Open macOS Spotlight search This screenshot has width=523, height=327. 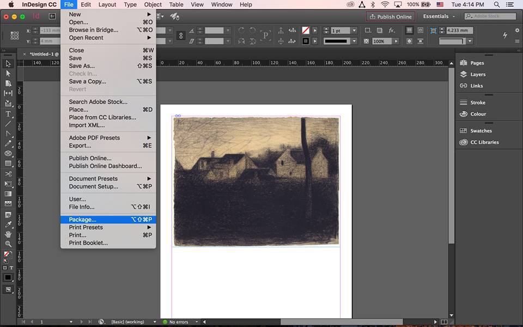[497, 5]
